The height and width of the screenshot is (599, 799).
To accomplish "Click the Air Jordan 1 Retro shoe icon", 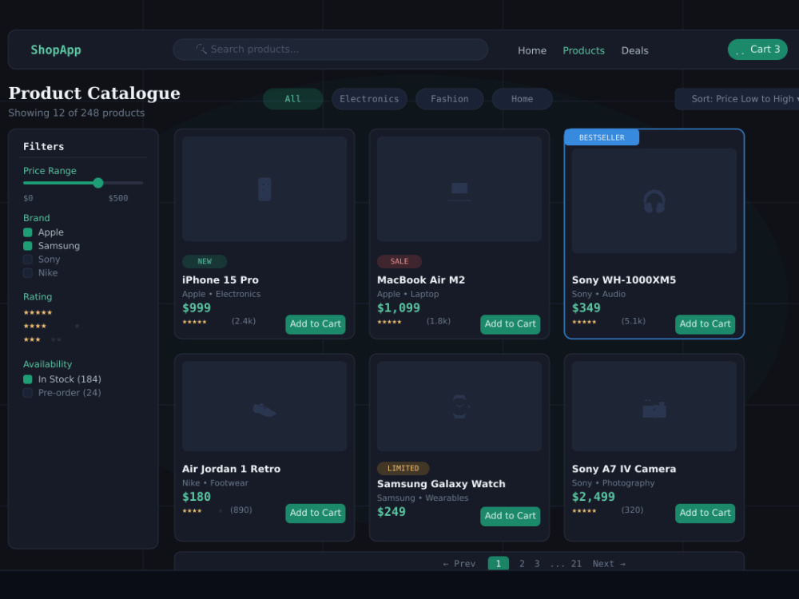I will 264,410.
